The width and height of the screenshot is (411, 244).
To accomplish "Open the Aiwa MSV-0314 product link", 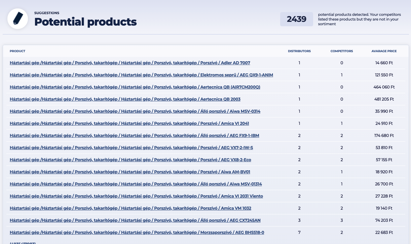I will click(135, 111).
